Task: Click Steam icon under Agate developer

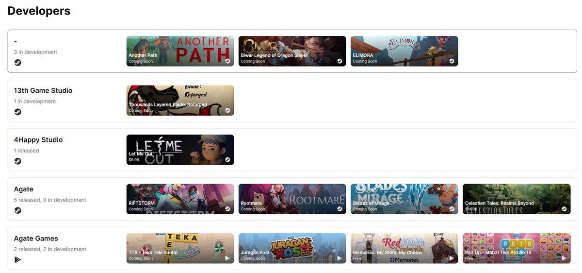Action: pos(17,210)
